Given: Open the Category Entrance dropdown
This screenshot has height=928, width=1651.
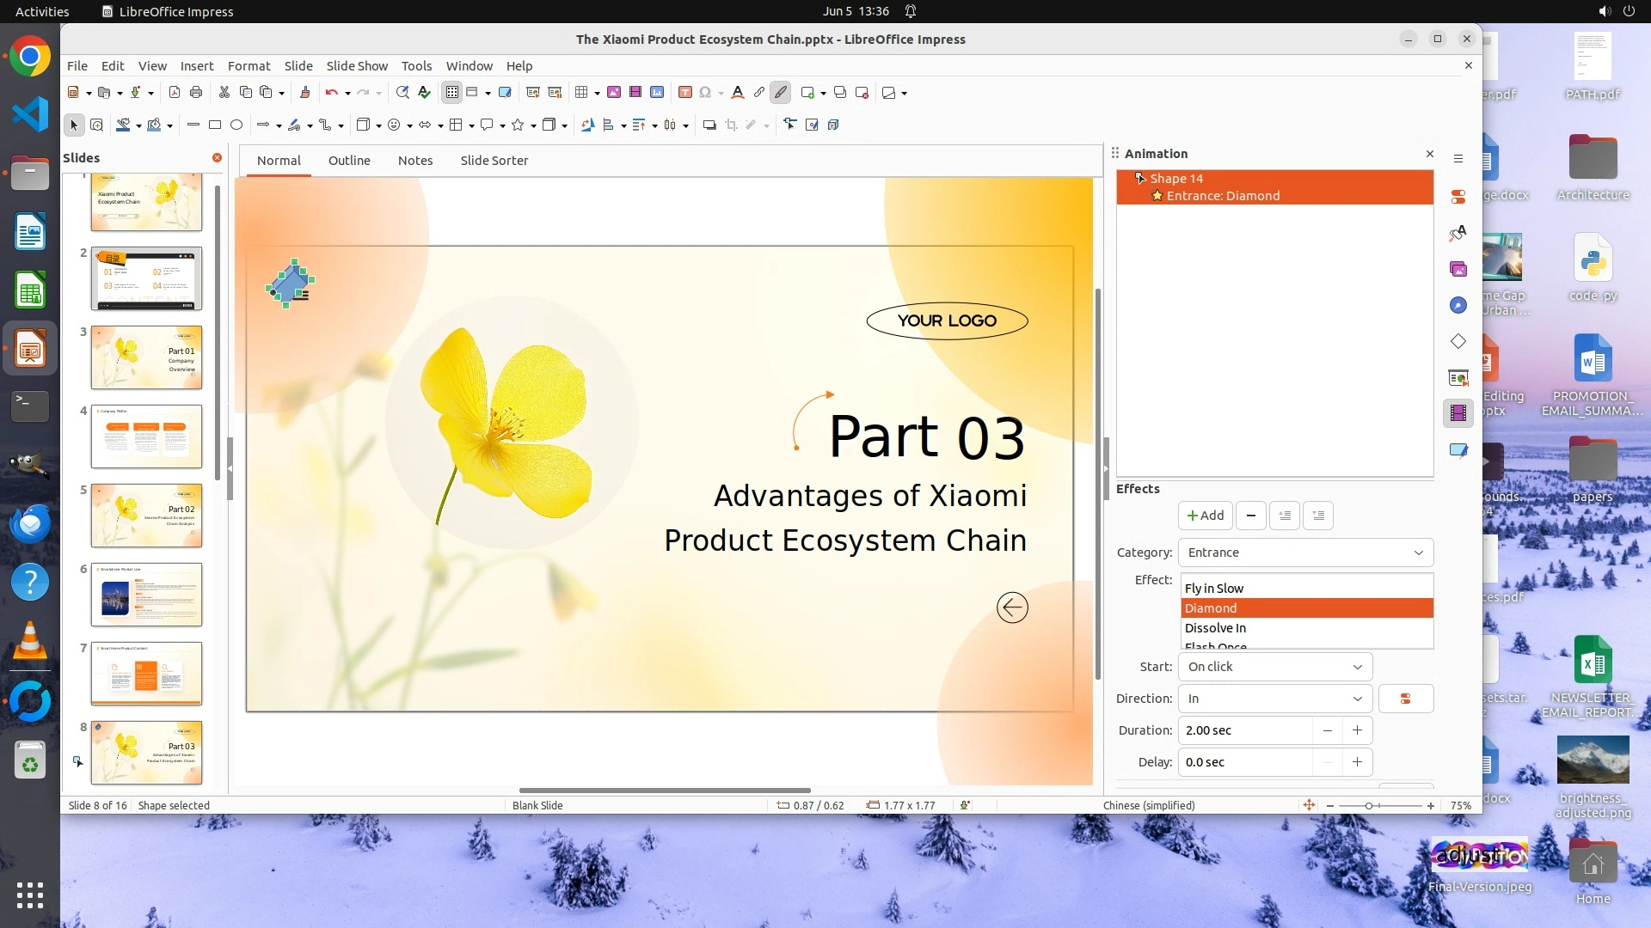Looking at the screenshot, I should (x=1305, y=553).
